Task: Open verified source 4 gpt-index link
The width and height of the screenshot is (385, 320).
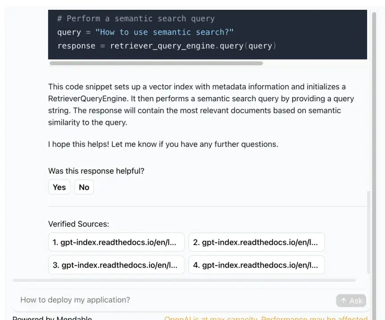Action: pos(257,265)
